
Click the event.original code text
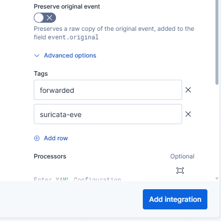pos(73,37)
